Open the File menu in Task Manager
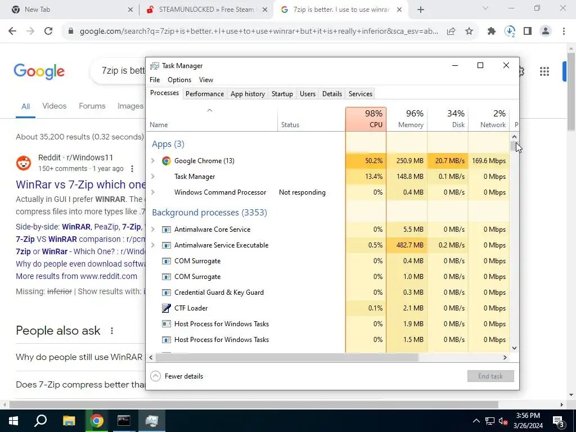Image resolution: width=576 pixels, height=432 pixels. (x=155, y=80)
